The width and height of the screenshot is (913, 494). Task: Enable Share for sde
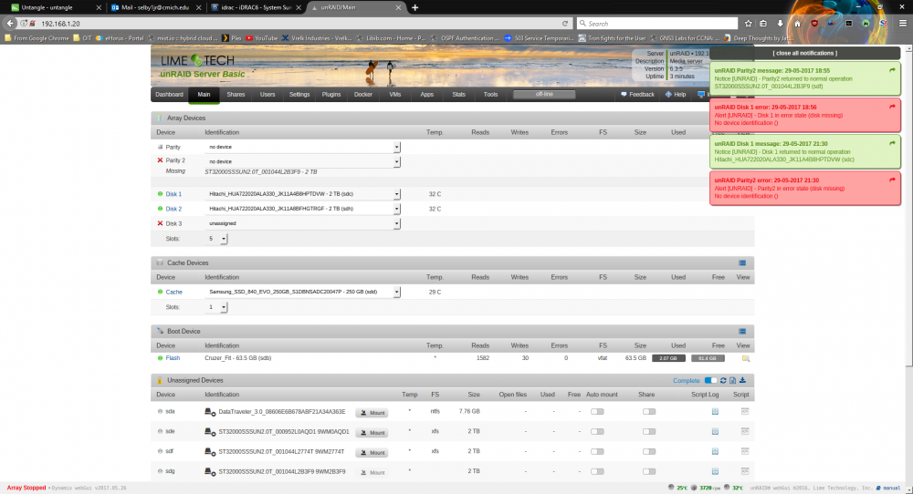648,431
